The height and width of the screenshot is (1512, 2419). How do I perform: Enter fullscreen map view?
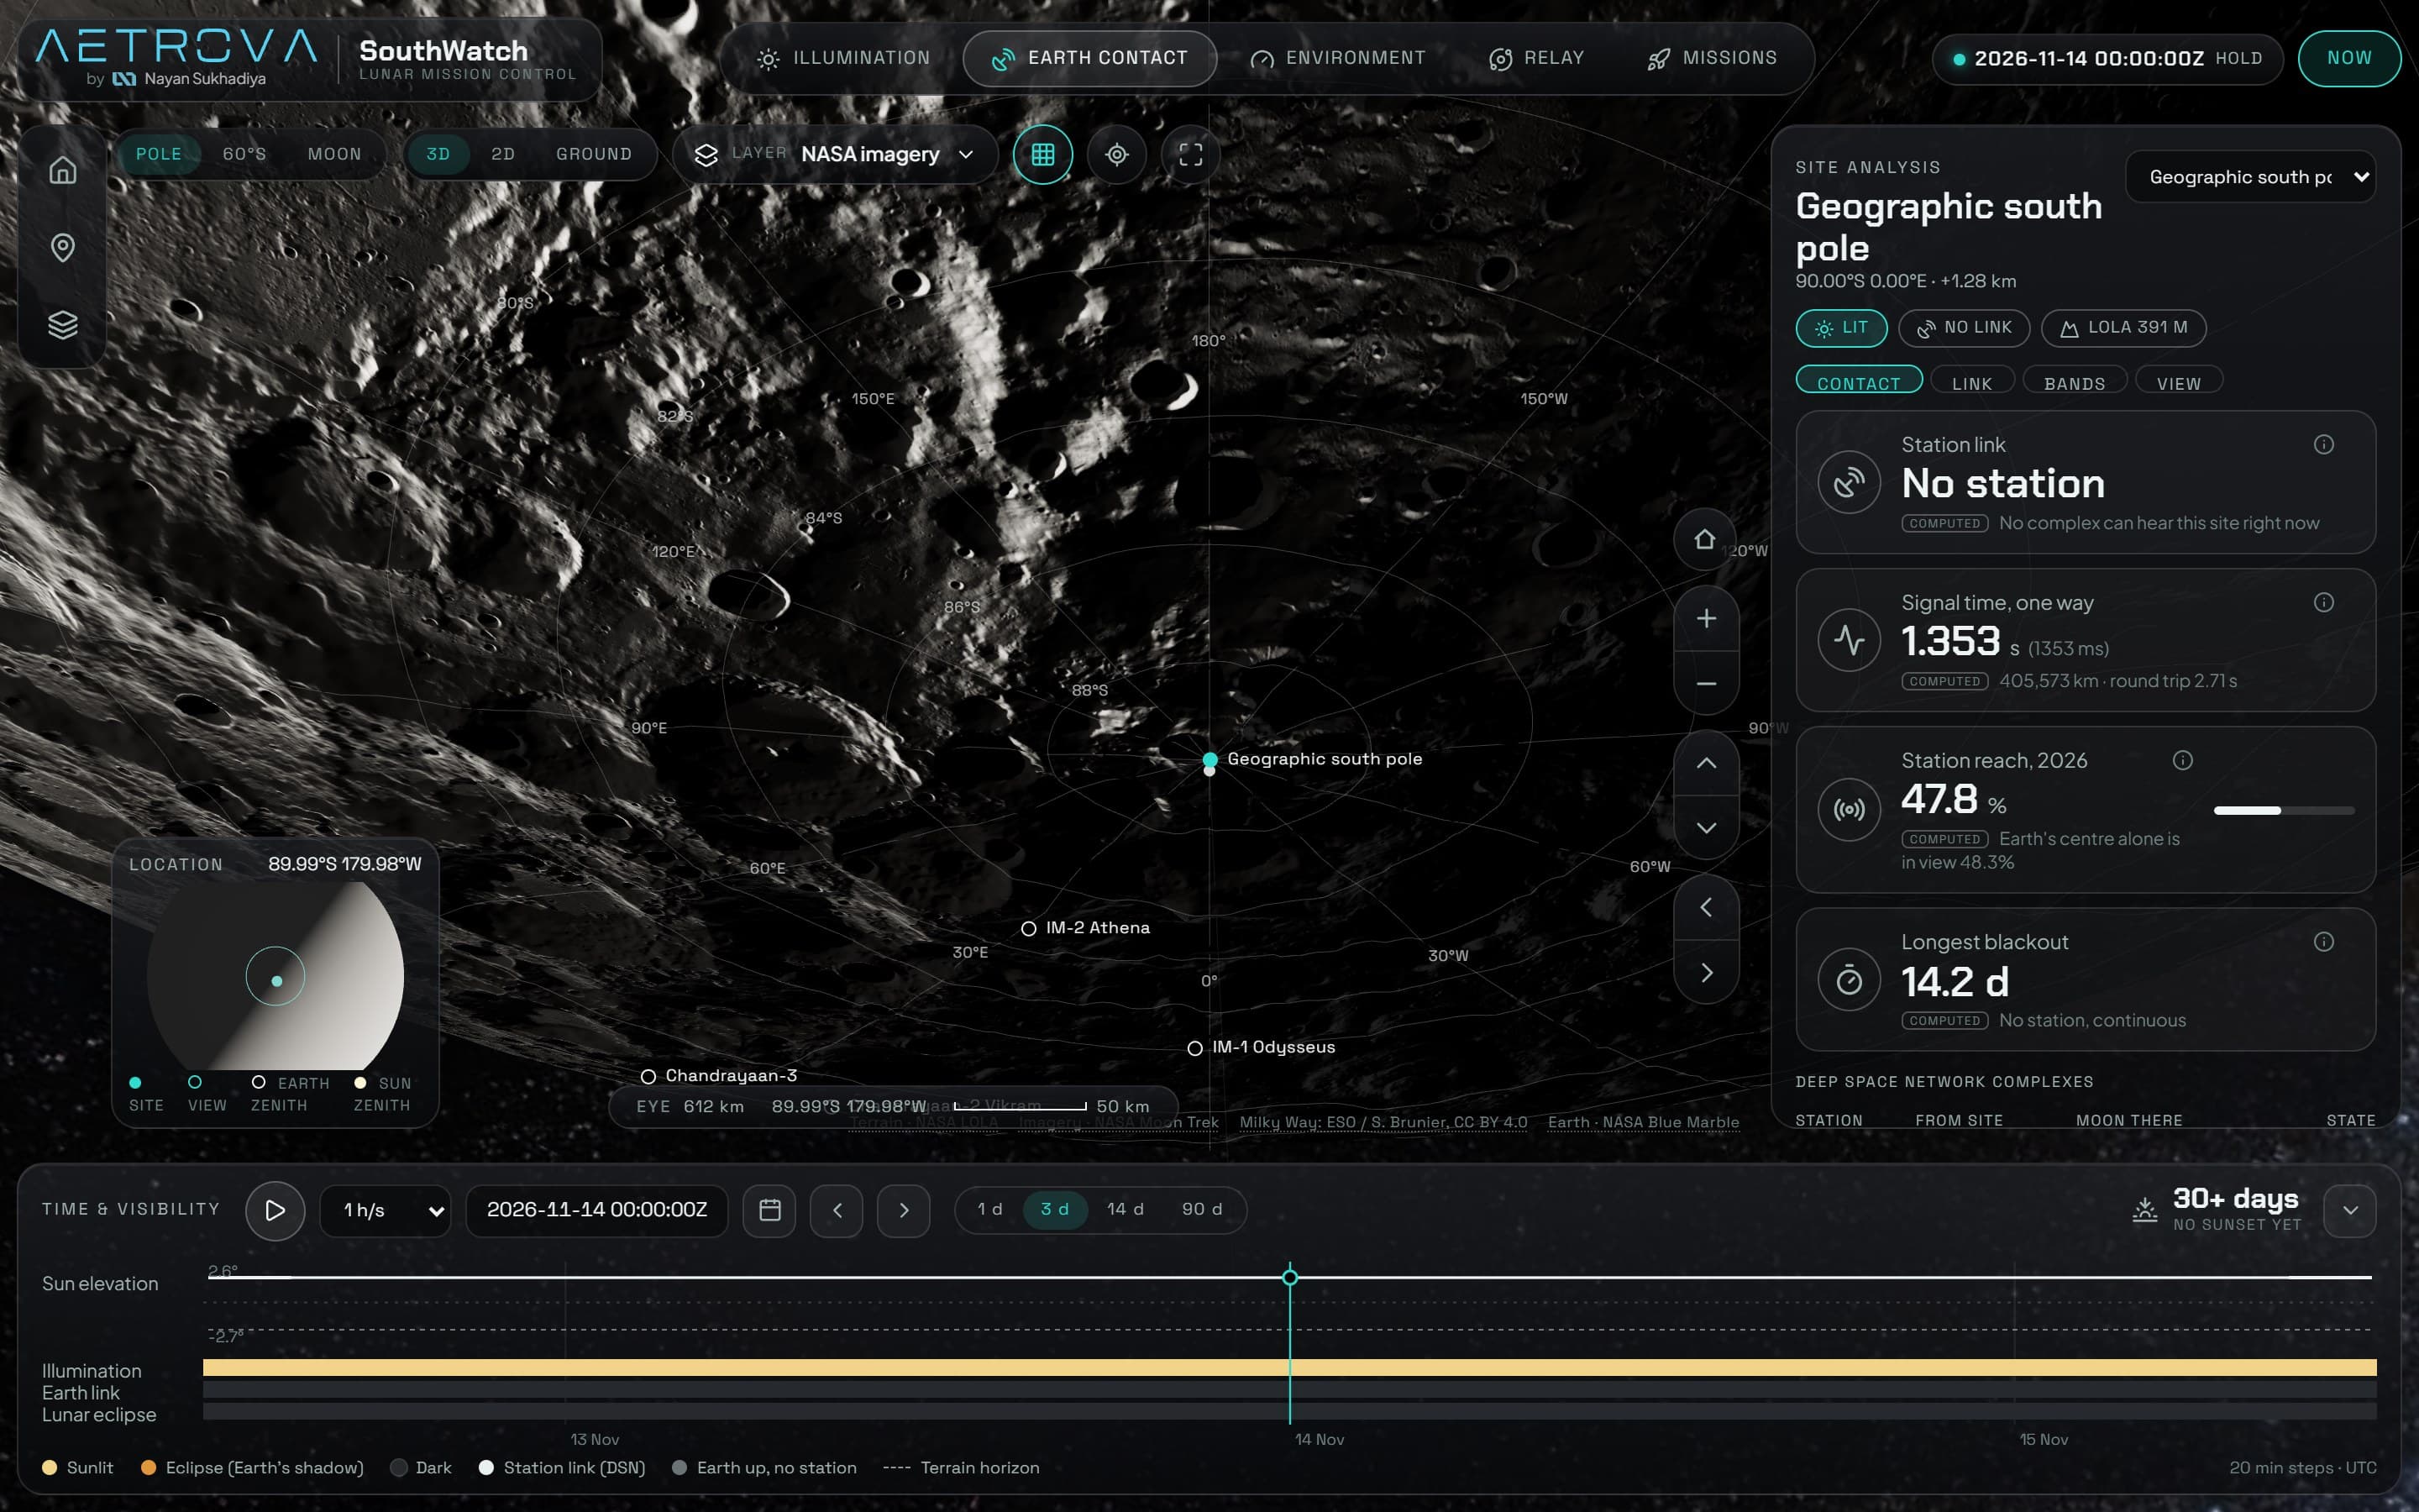1190,155
